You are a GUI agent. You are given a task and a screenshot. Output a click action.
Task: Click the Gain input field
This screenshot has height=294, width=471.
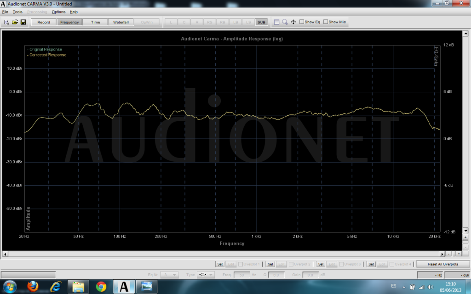310,275
